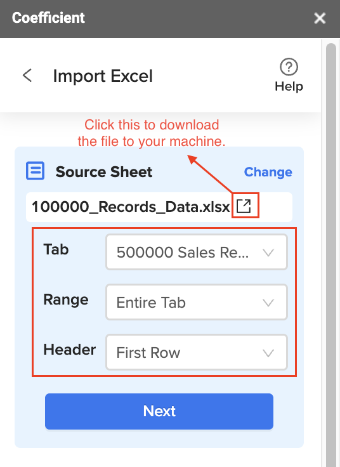Screen dimensions: 340x467
Task: Close the Coefficient sidebar panel
Action: point(320,18)
